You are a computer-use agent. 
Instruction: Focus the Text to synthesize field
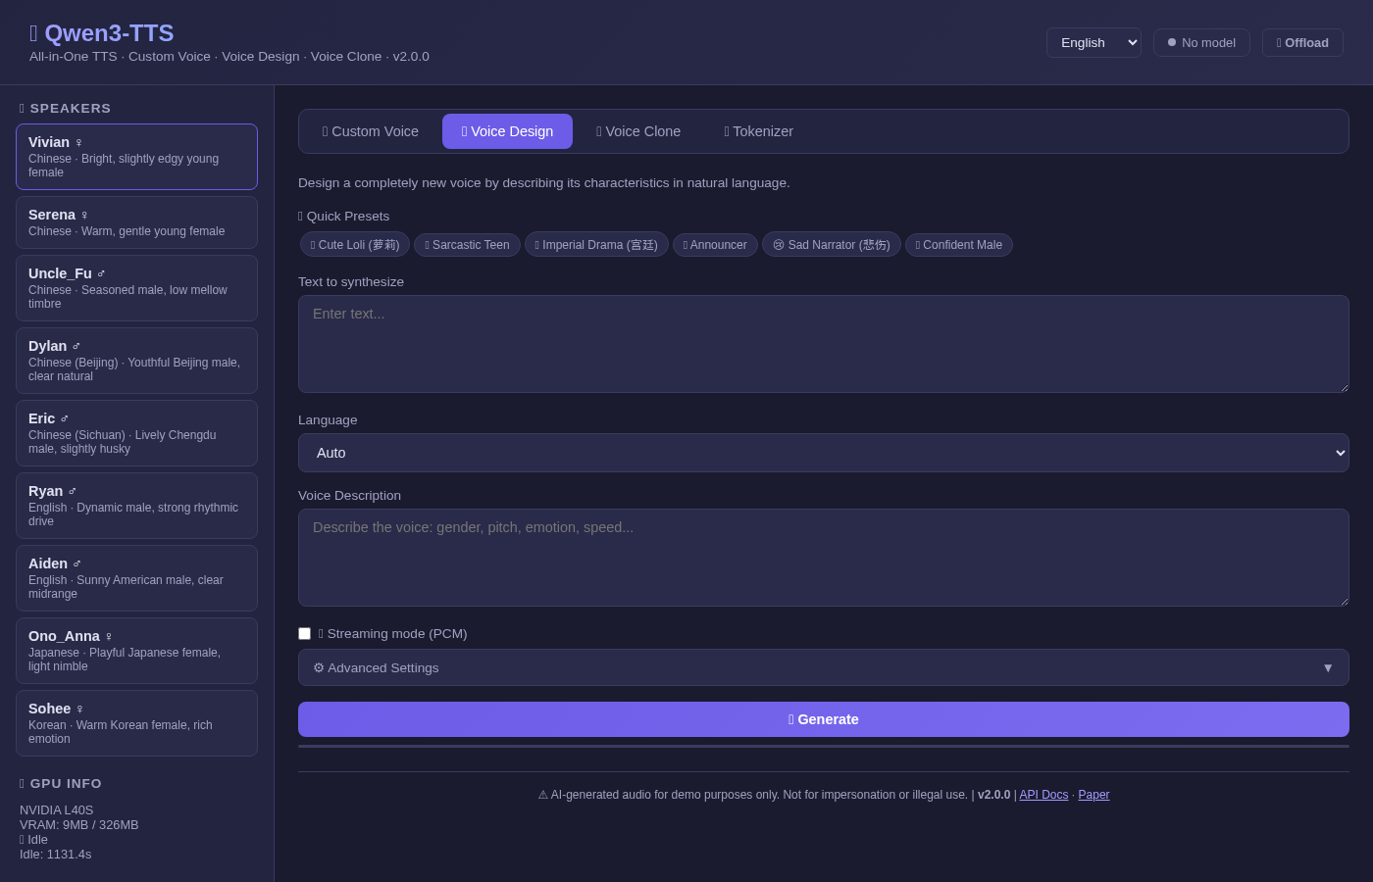824,344
